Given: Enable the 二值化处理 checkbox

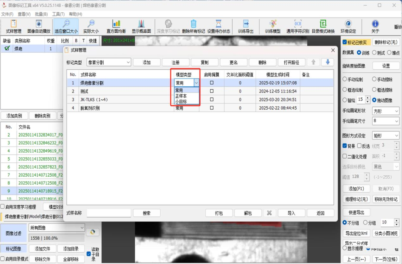Looking at the screenshot, I should (x=345, y=157).
